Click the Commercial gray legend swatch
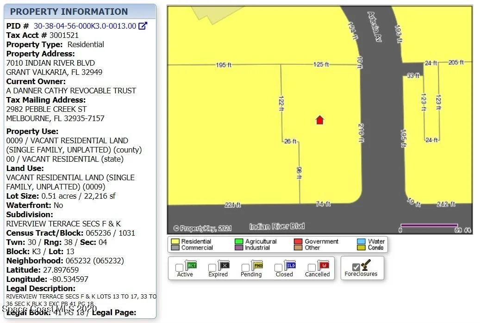The width and height of the screenshot is (480, 323). tap(175, 248)
